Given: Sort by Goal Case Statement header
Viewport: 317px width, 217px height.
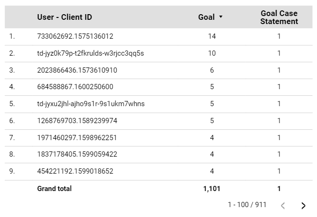Looking at the screenshot, I should (x=279, y=17).
